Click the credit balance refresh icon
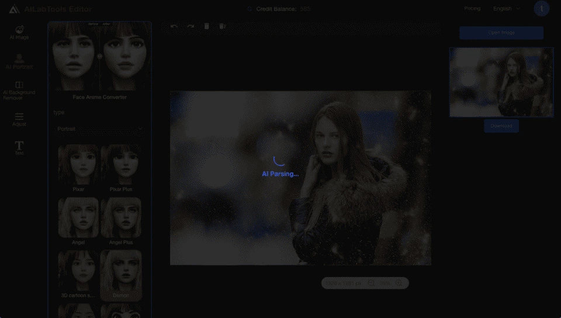The width and height of the screenshot is (561, 318). click(250, 9)
